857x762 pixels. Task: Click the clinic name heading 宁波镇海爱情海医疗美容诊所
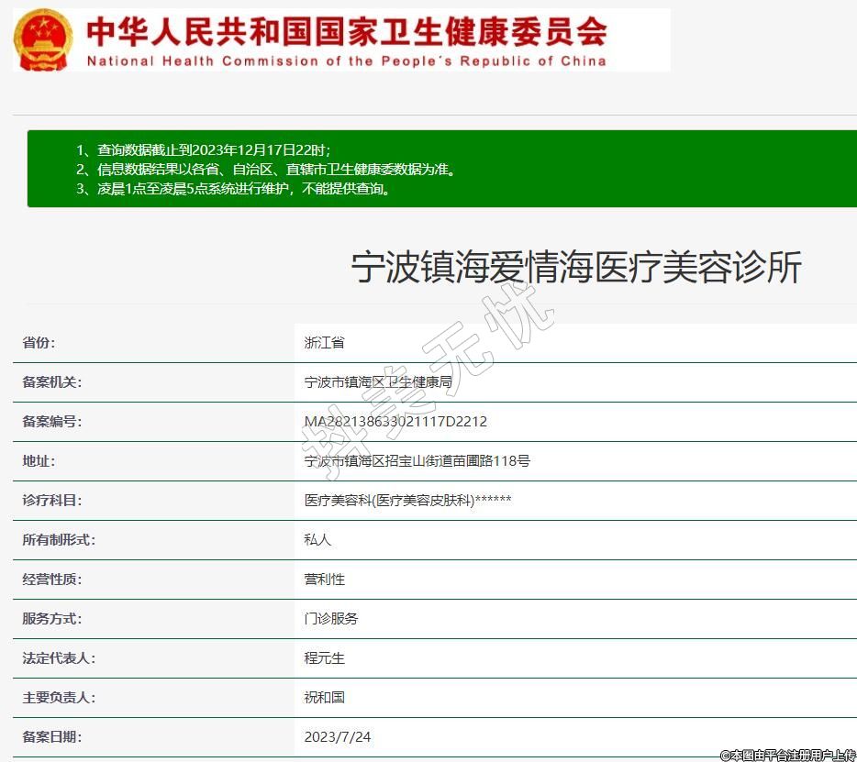coord(576,268)
